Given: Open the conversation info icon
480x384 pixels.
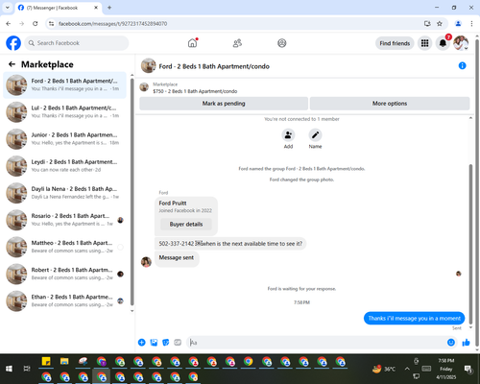Looking at the screenshot, I should (462, 65).
